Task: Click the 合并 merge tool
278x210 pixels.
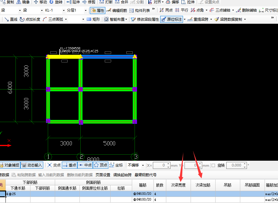Action: [121, 2]
